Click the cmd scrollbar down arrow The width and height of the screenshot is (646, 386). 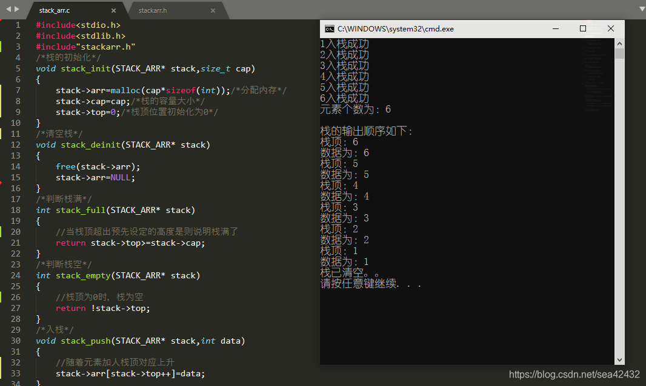[x=619, y=359]
